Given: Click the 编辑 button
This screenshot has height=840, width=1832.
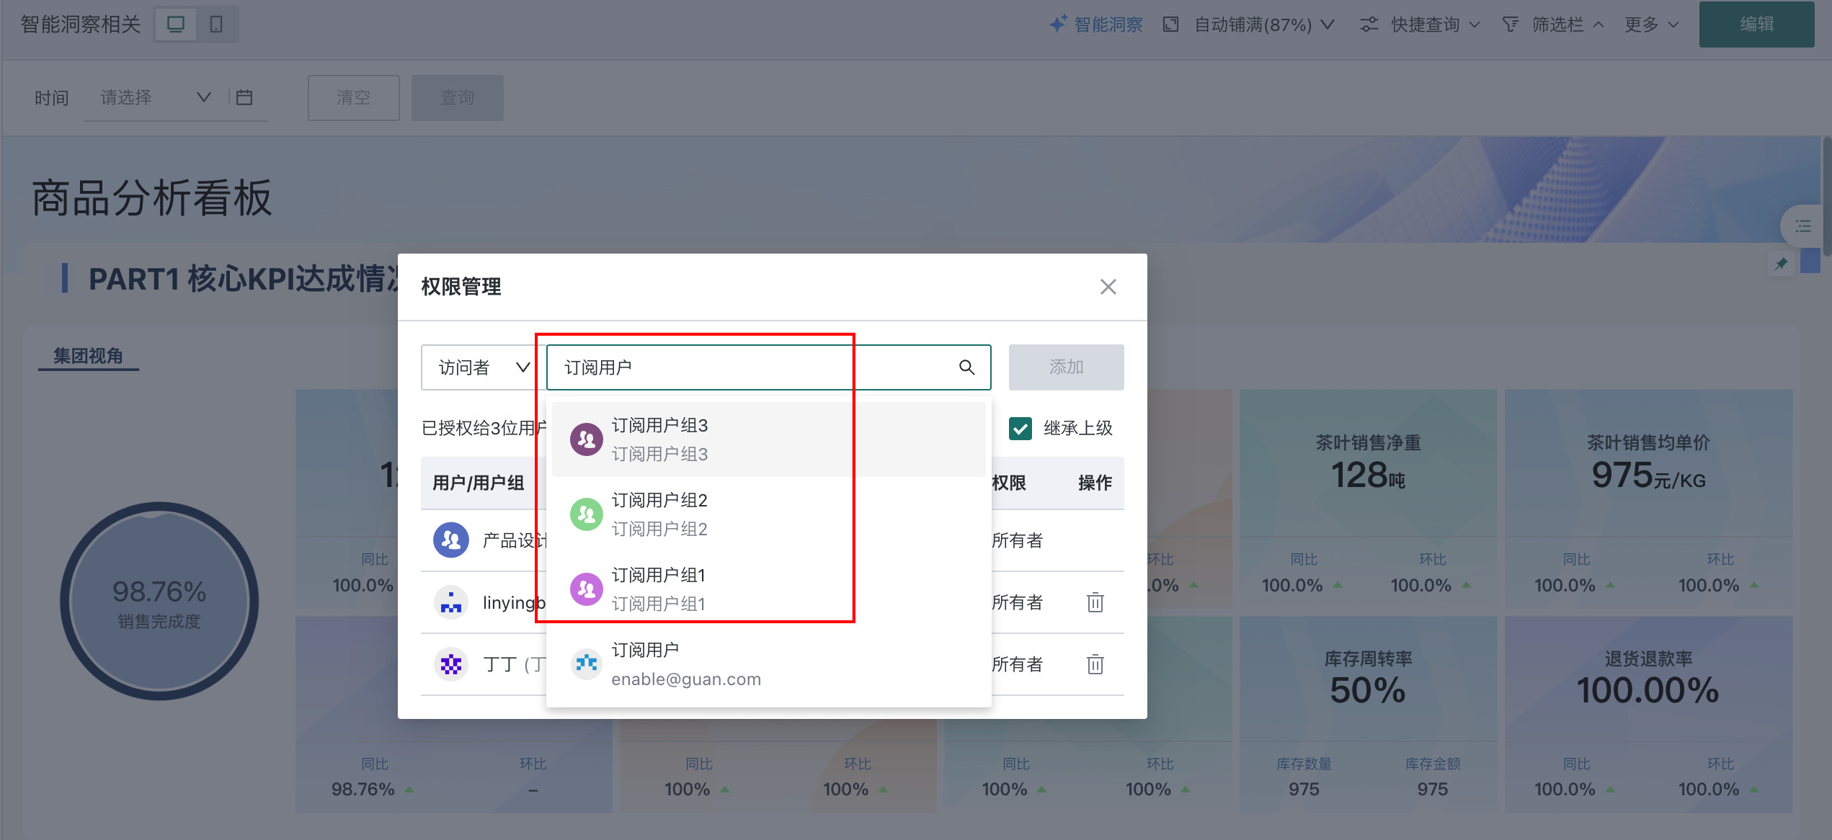Looking at the screenshot, I should 1756,24.
